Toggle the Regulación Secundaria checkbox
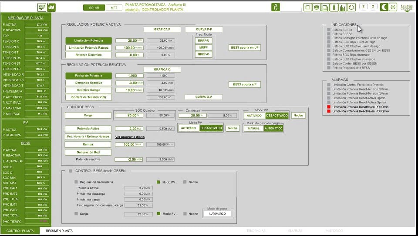Viewport: 418px width, 236px height. [76, 182]
